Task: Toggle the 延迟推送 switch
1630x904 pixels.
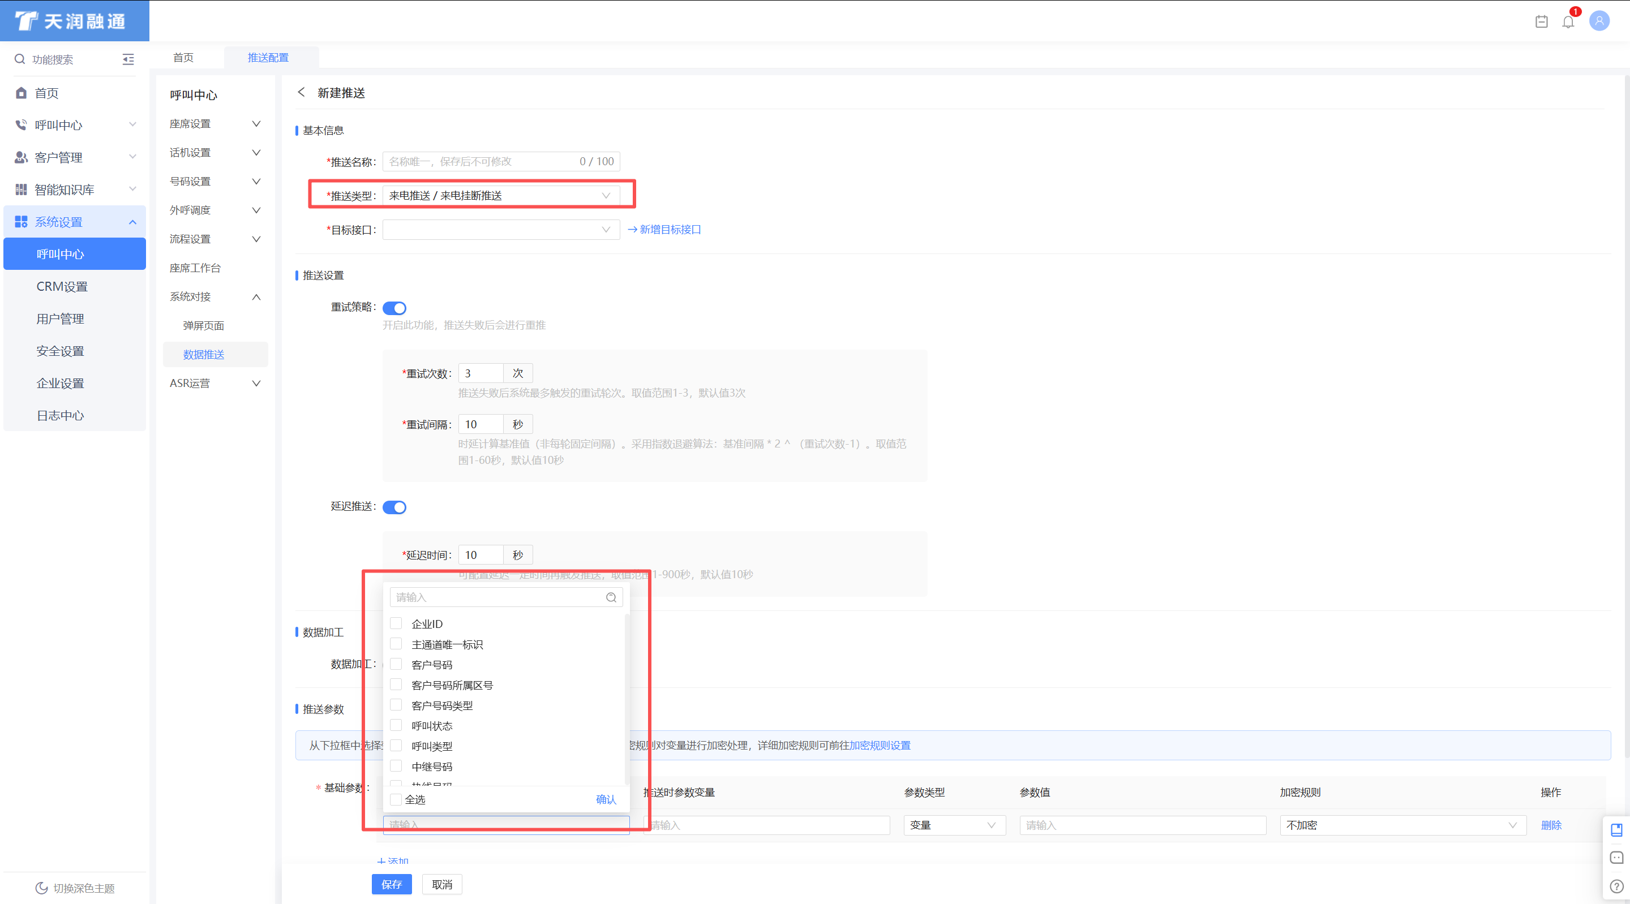Action: click(x=394, y=507)
